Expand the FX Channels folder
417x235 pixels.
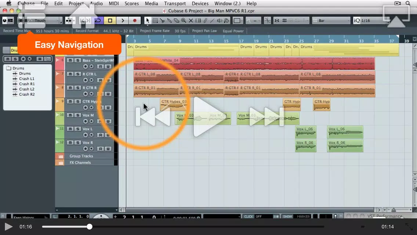tap(61, 163)
